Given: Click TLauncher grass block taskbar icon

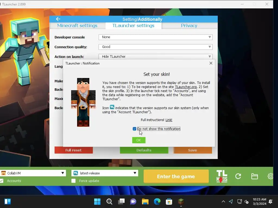Looking at the screenshot, I should coord(181,201).
